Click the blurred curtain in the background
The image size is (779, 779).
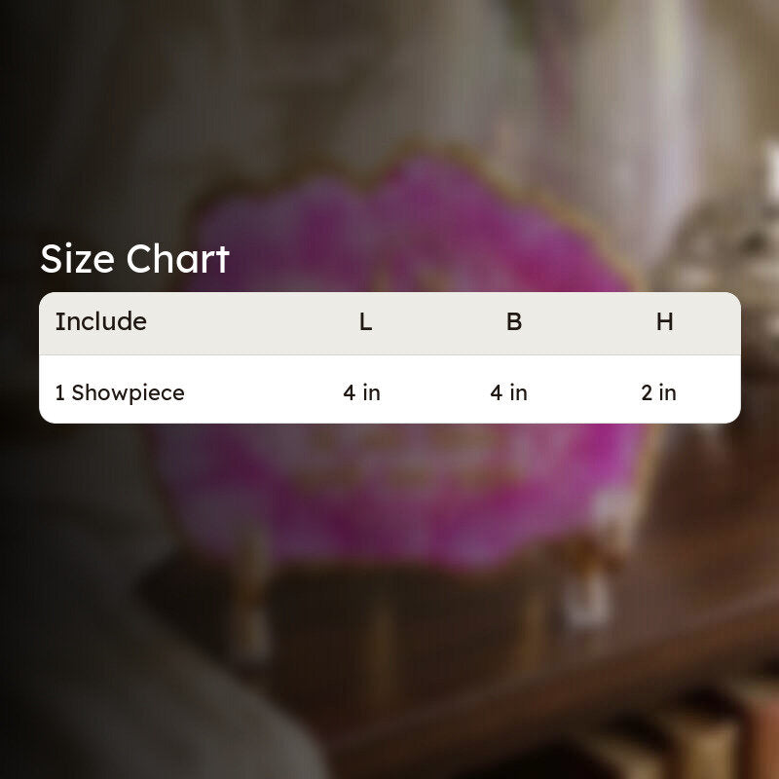pos(621,99)
